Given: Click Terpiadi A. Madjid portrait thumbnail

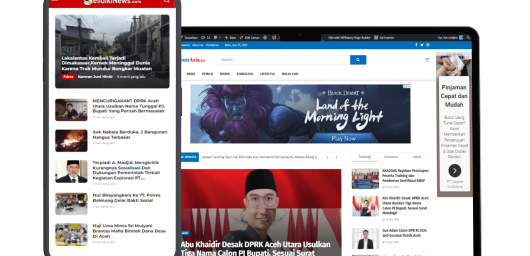Looking at the screenshot, I should (71, 171).
